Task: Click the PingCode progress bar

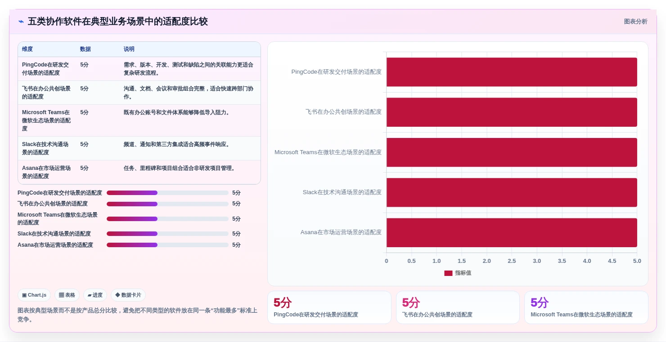Action: coord(167,193)
